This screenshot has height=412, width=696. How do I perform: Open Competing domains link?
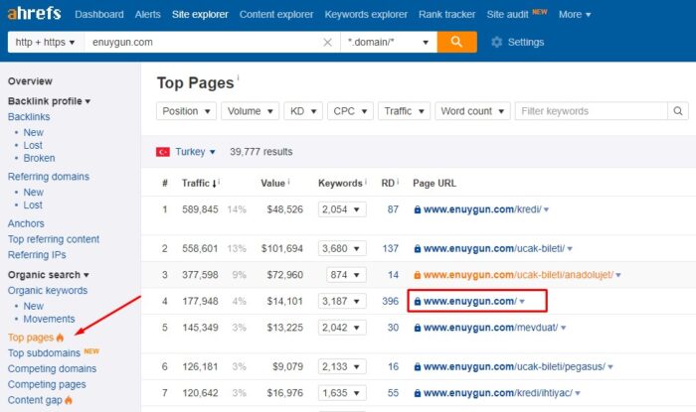(x=52, y=369)
